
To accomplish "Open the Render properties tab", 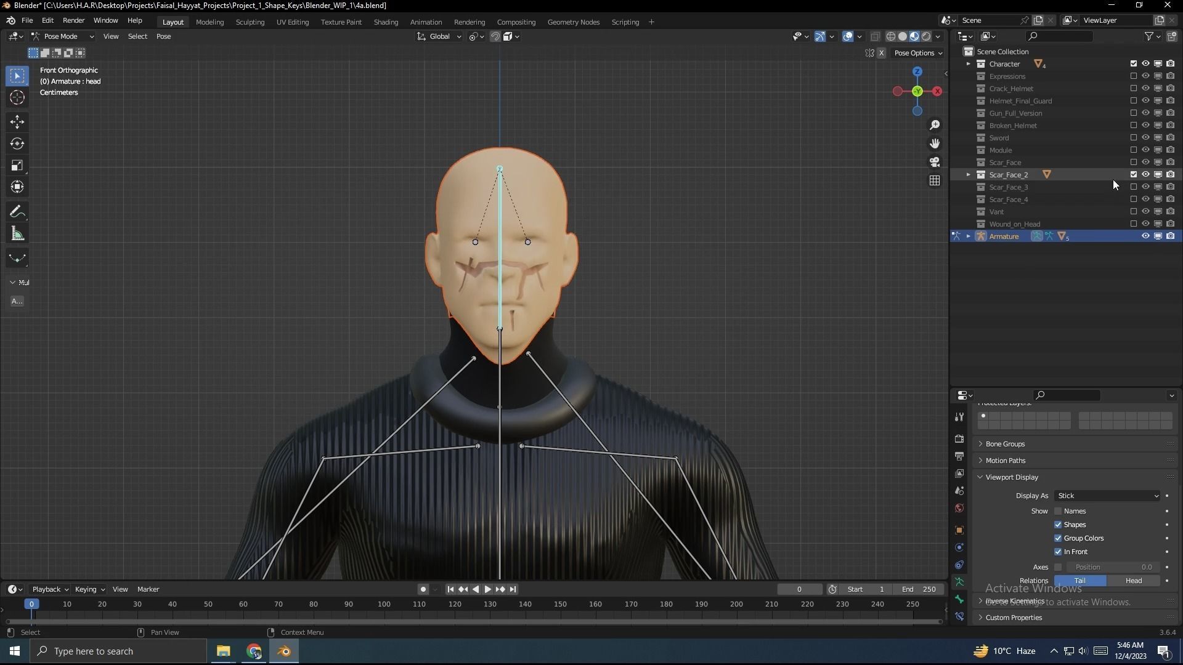I will tap(959, 439).
